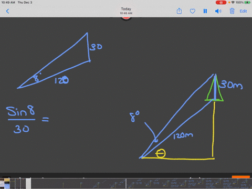Screen dimensions: 252x189
Task: Favorite the video with the heart
Action: [x=193, y=11]
